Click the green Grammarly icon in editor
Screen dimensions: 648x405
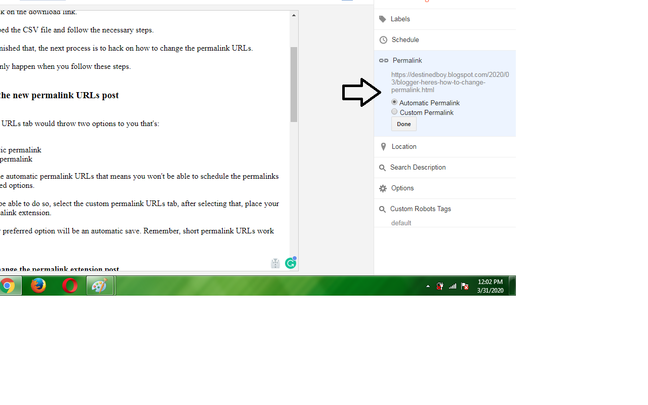290,263
